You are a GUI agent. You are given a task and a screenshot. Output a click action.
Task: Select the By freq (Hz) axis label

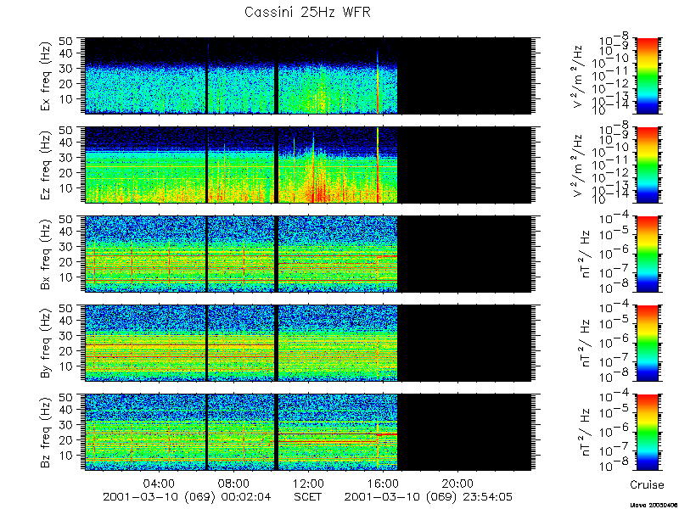[x=46, y=344]
